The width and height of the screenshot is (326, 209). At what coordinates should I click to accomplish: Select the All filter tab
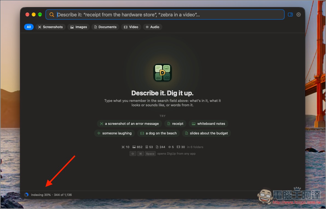click(x=29, y=27)
